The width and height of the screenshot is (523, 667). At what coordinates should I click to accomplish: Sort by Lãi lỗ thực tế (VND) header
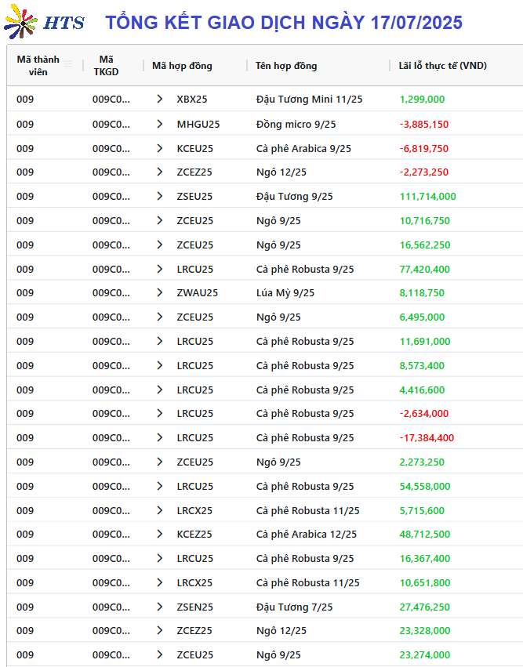[x=442, y=66]
